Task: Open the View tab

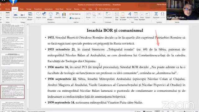Action: [x=84, y=9]
